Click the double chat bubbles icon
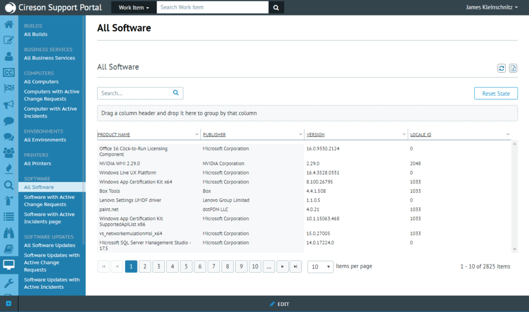Screen dimensions: 529x312 tap(9, 136)
